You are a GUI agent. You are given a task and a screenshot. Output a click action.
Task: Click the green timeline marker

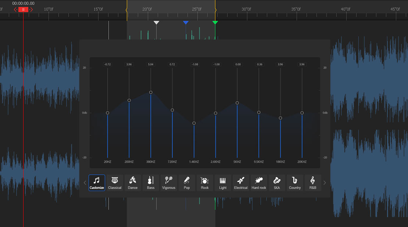(215, 22)
